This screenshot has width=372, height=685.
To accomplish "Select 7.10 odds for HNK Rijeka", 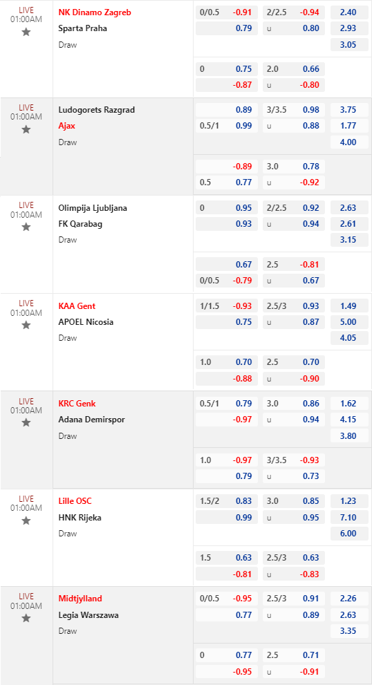I will click(349, 518).
